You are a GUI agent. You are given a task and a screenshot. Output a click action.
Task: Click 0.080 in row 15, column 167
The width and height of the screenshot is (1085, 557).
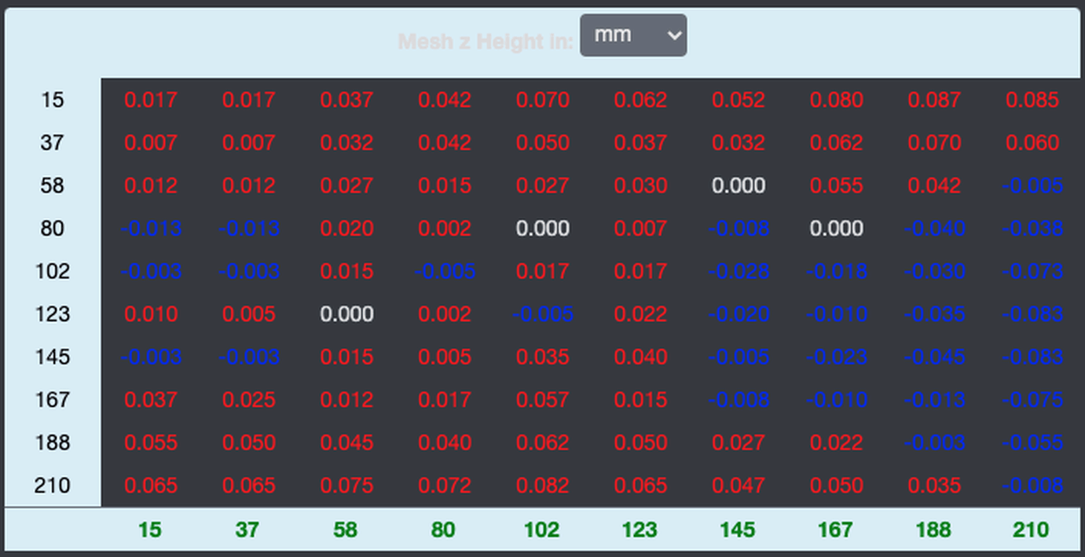(x=837, y=100)
